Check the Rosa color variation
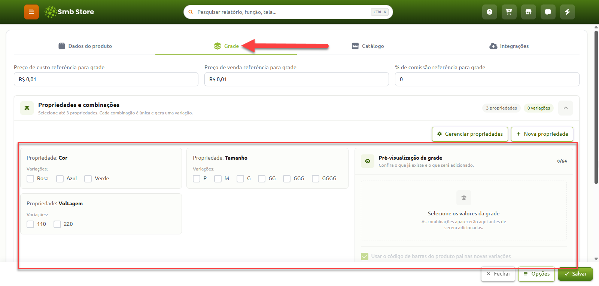This screenshot has width=599, height=286. pyautogui.click(x=30, y=179)
